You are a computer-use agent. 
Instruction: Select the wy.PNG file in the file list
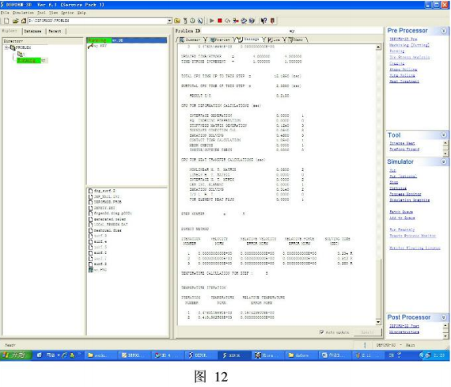click(98, 270)
